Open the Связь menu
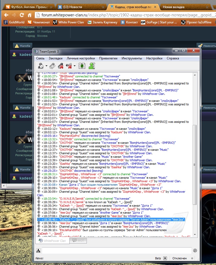This screenshot has width=216, height=265. (x=40, y=58)
